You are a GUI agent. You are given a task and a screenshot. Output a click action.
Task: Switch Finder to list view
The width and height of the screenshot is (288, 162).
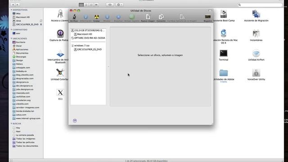86,5
